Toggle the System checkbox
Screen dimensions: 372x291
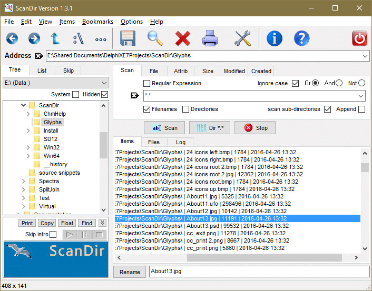pyautogui.click(x=75, y=94)
